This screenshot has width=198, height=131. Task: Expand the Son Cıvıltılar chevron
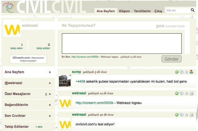pos(50,116)
